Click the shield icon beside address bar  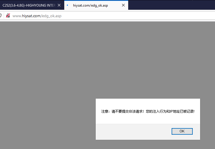(1, 16)
